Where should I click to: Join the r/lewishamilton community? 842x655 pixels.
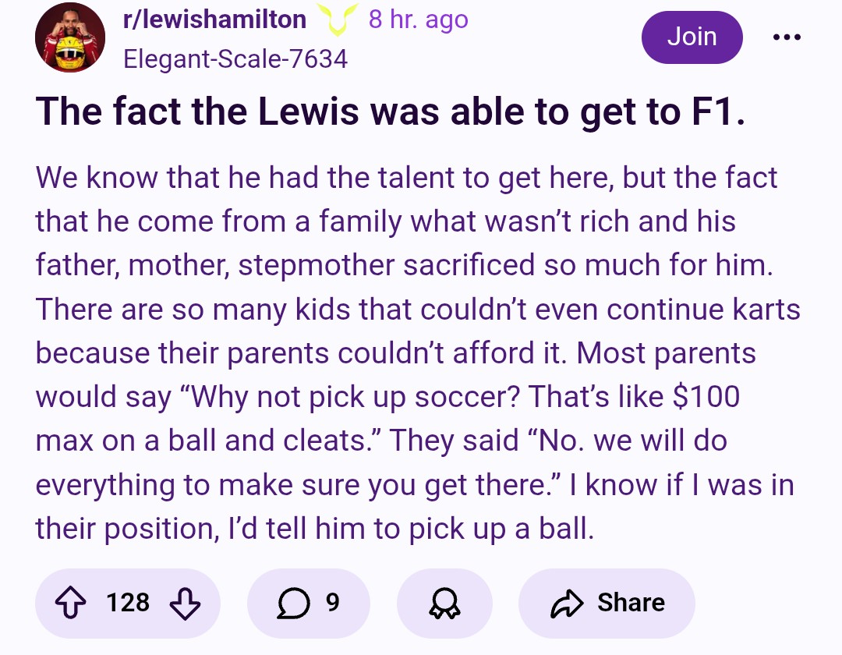coord(692,37)
